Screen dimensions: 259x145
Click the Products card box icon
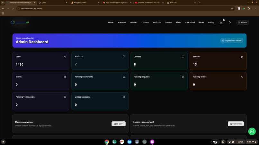124,56
